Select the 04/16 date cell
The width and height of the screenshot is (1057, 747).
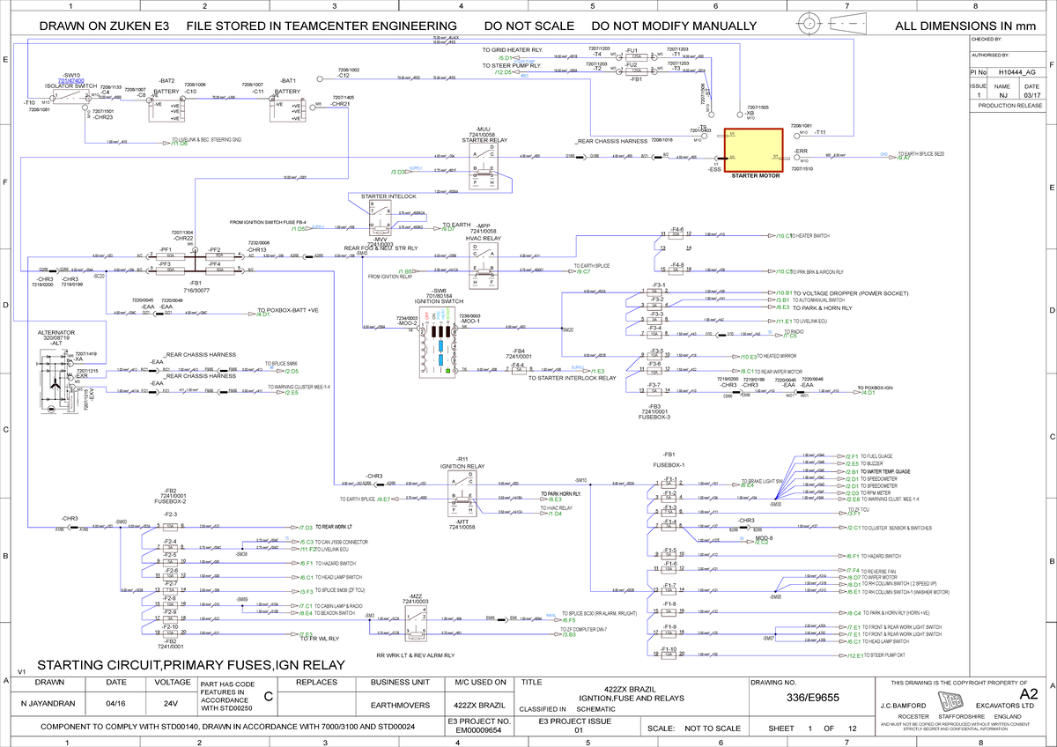[115, 706]
